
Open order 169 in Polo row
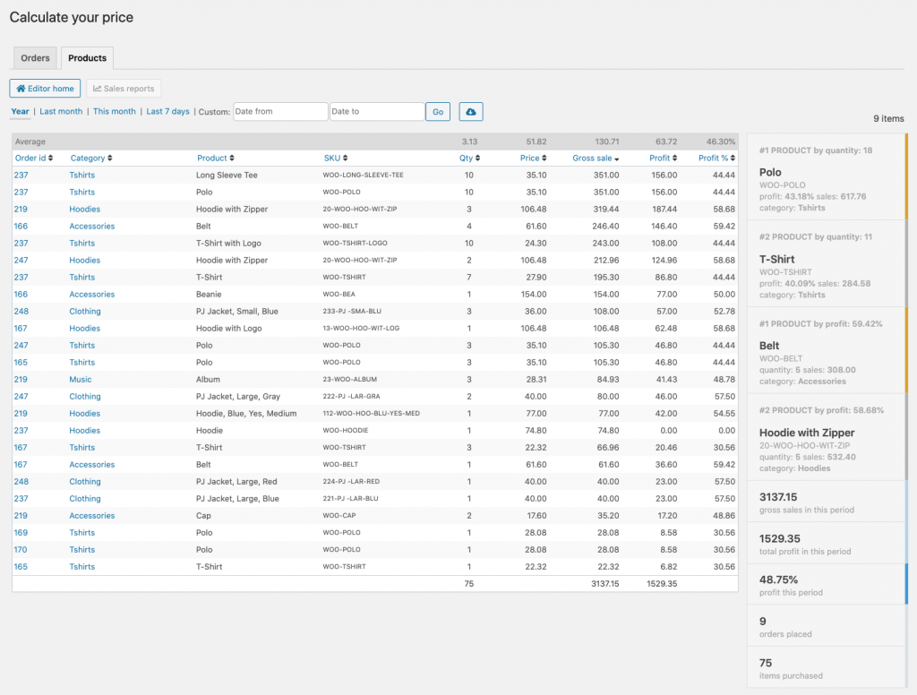click(21, 532)
